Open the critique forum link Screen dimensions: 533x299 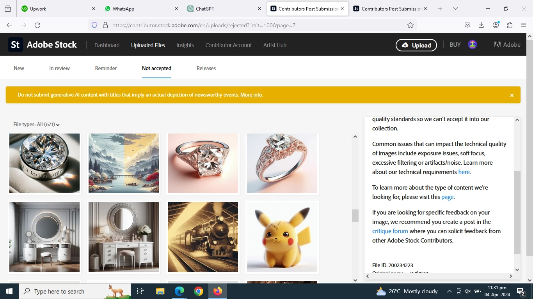390,231
